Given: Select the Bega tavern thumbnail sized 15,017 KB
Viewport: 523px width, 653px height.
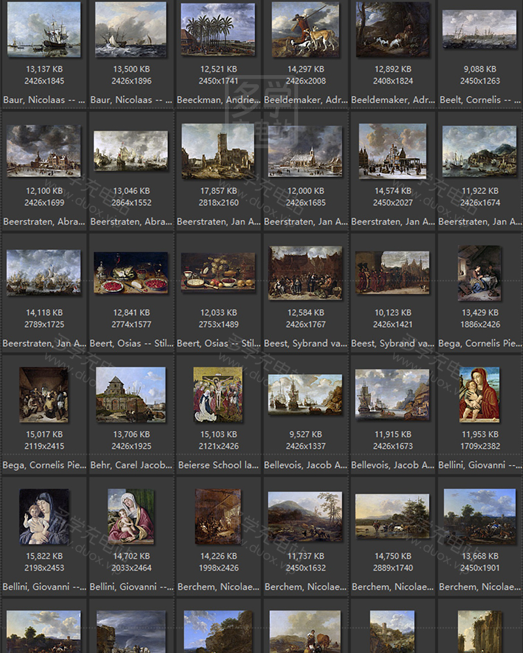Looking at the screenshot, I should [44, 394].
